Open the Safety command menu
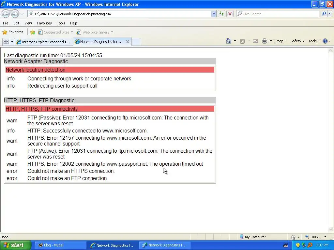Screen dimensions: 334x250 [297, 41]
